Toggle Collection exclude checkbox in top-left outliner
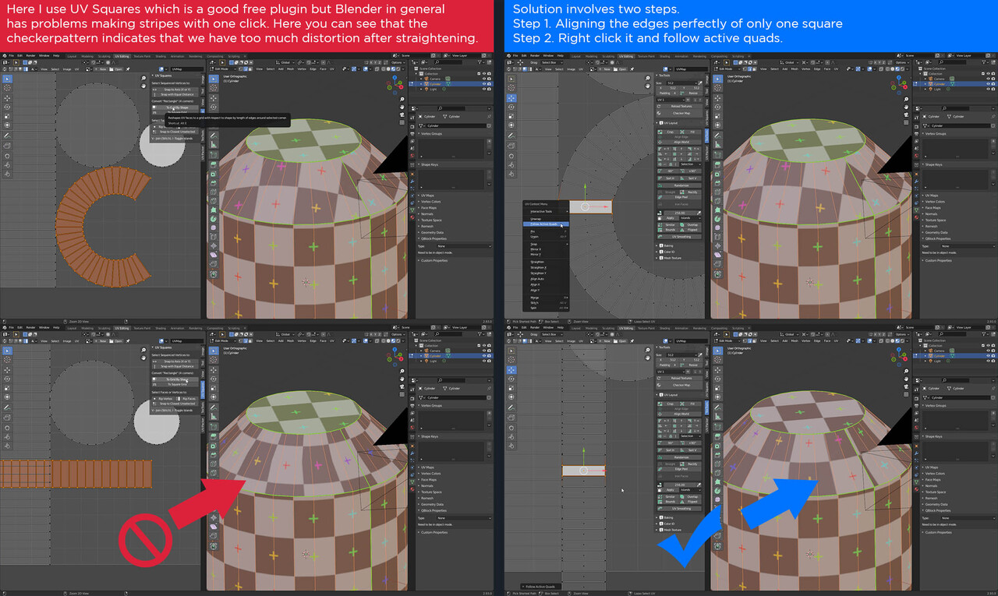Screen dimensions: 998x596 click(x=478, y=74)
